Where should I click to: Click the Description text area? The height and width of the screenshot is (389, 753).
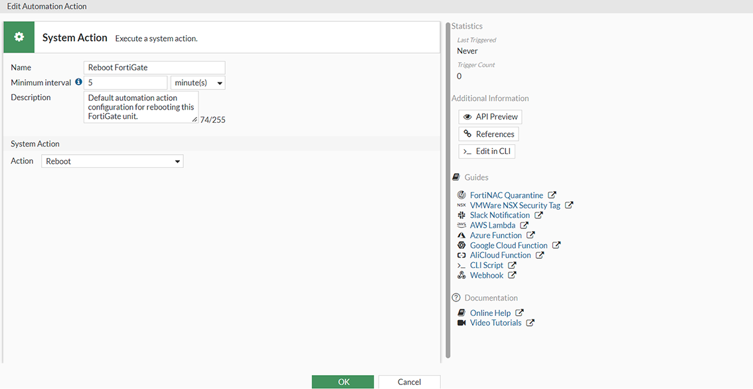[x=141, y=107]
